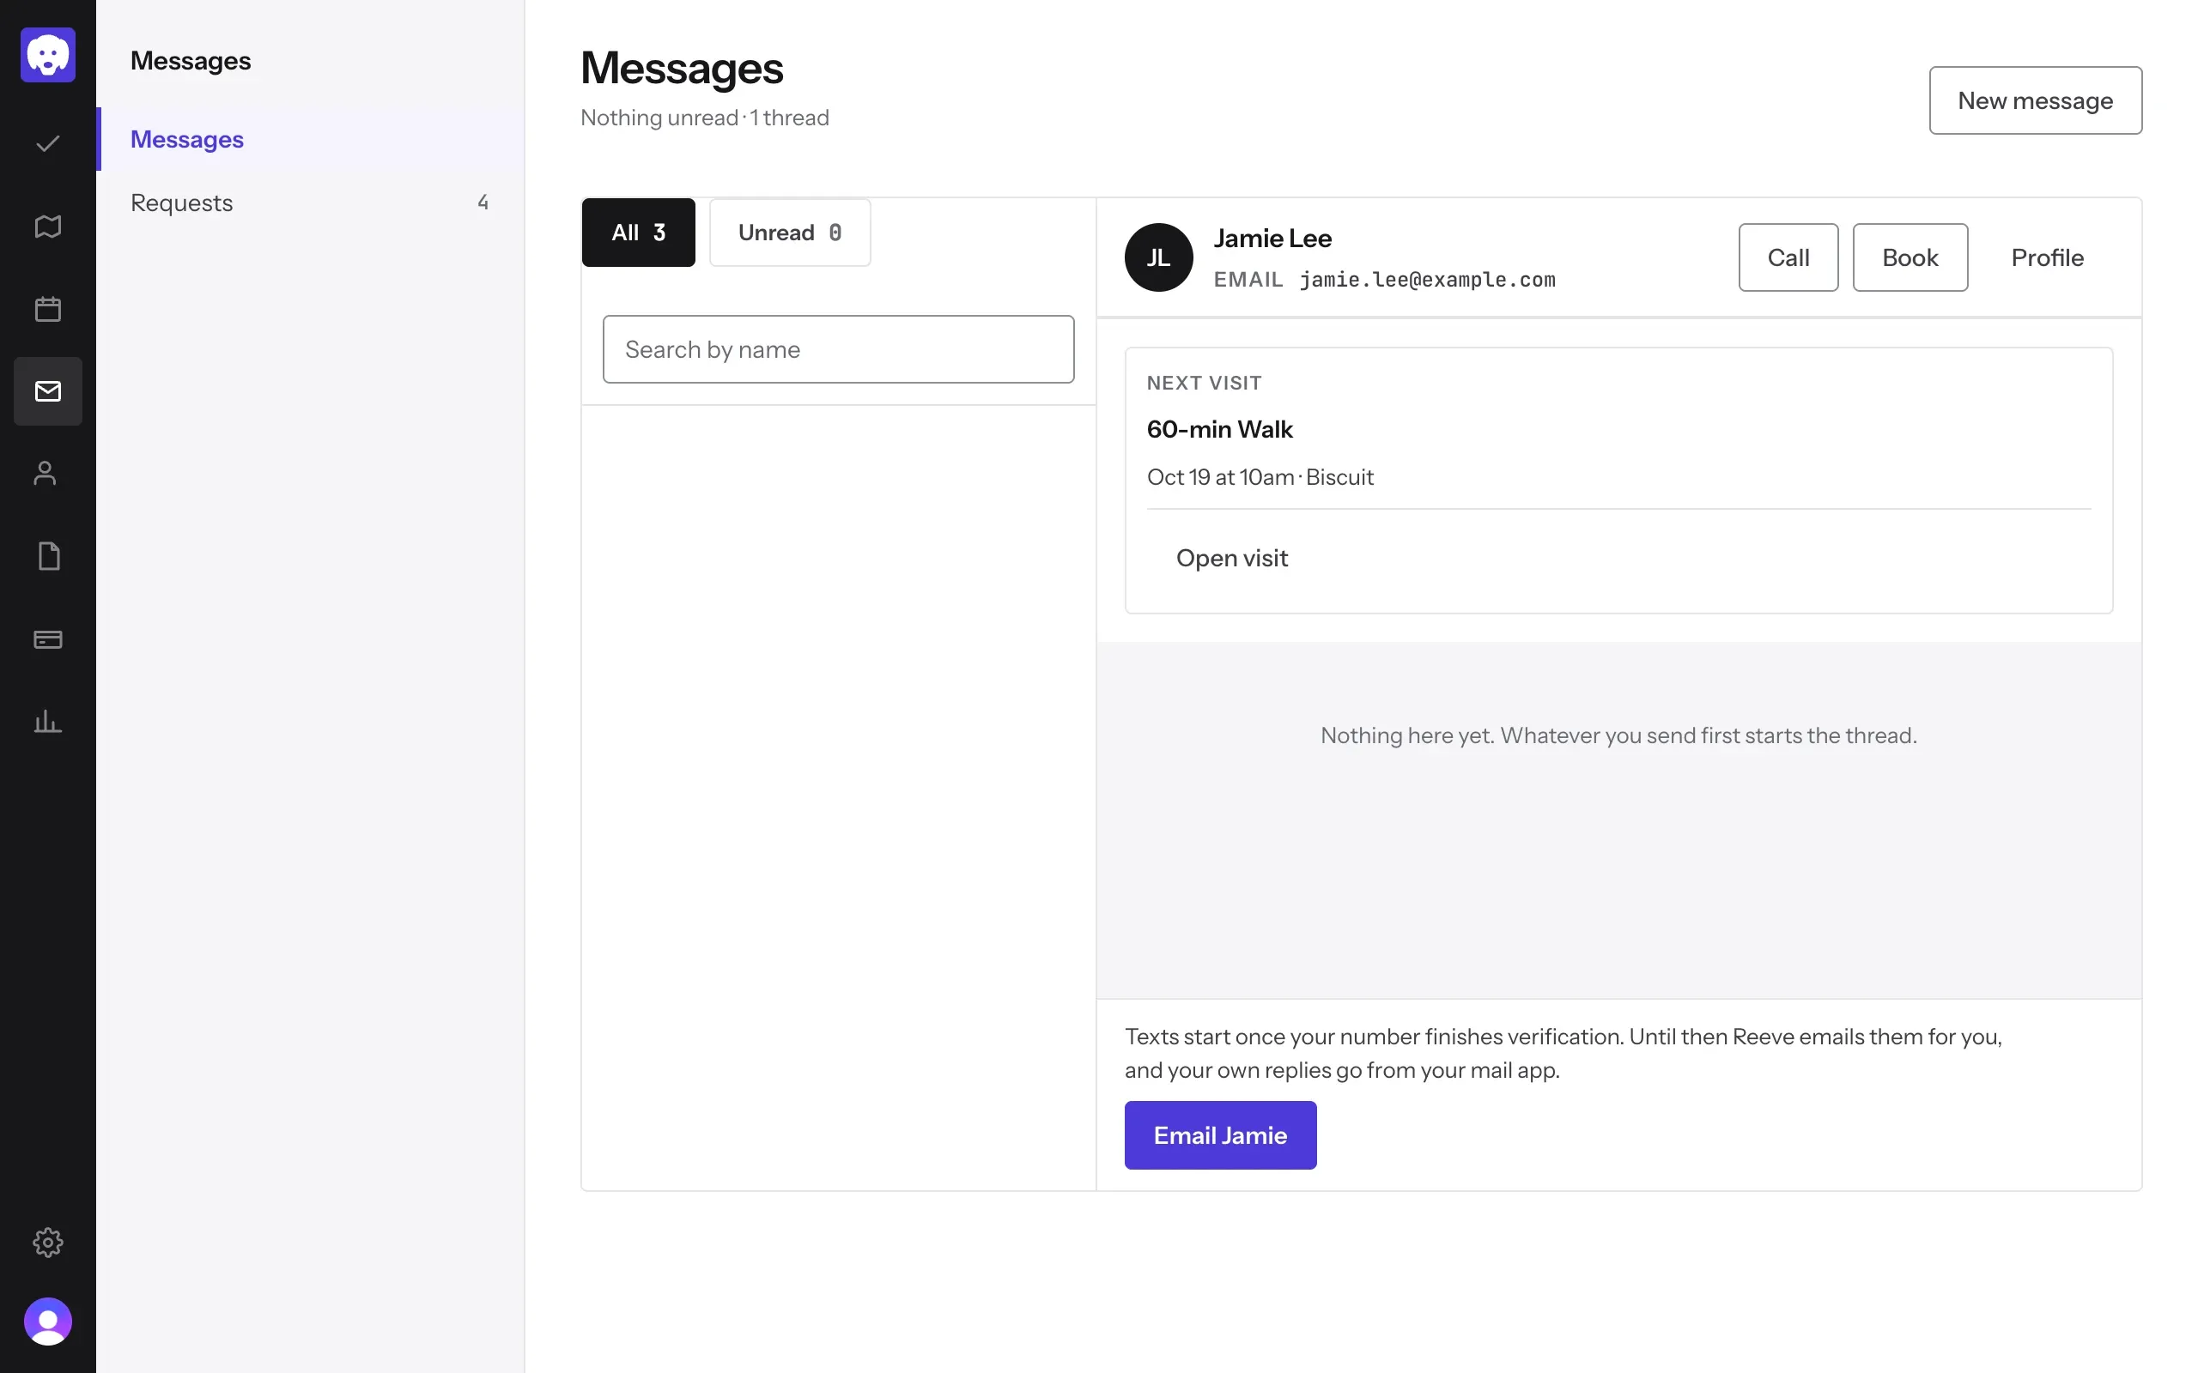Open the map icon in sidebar
This screenshot has height=1373, width=2198.
48,226
